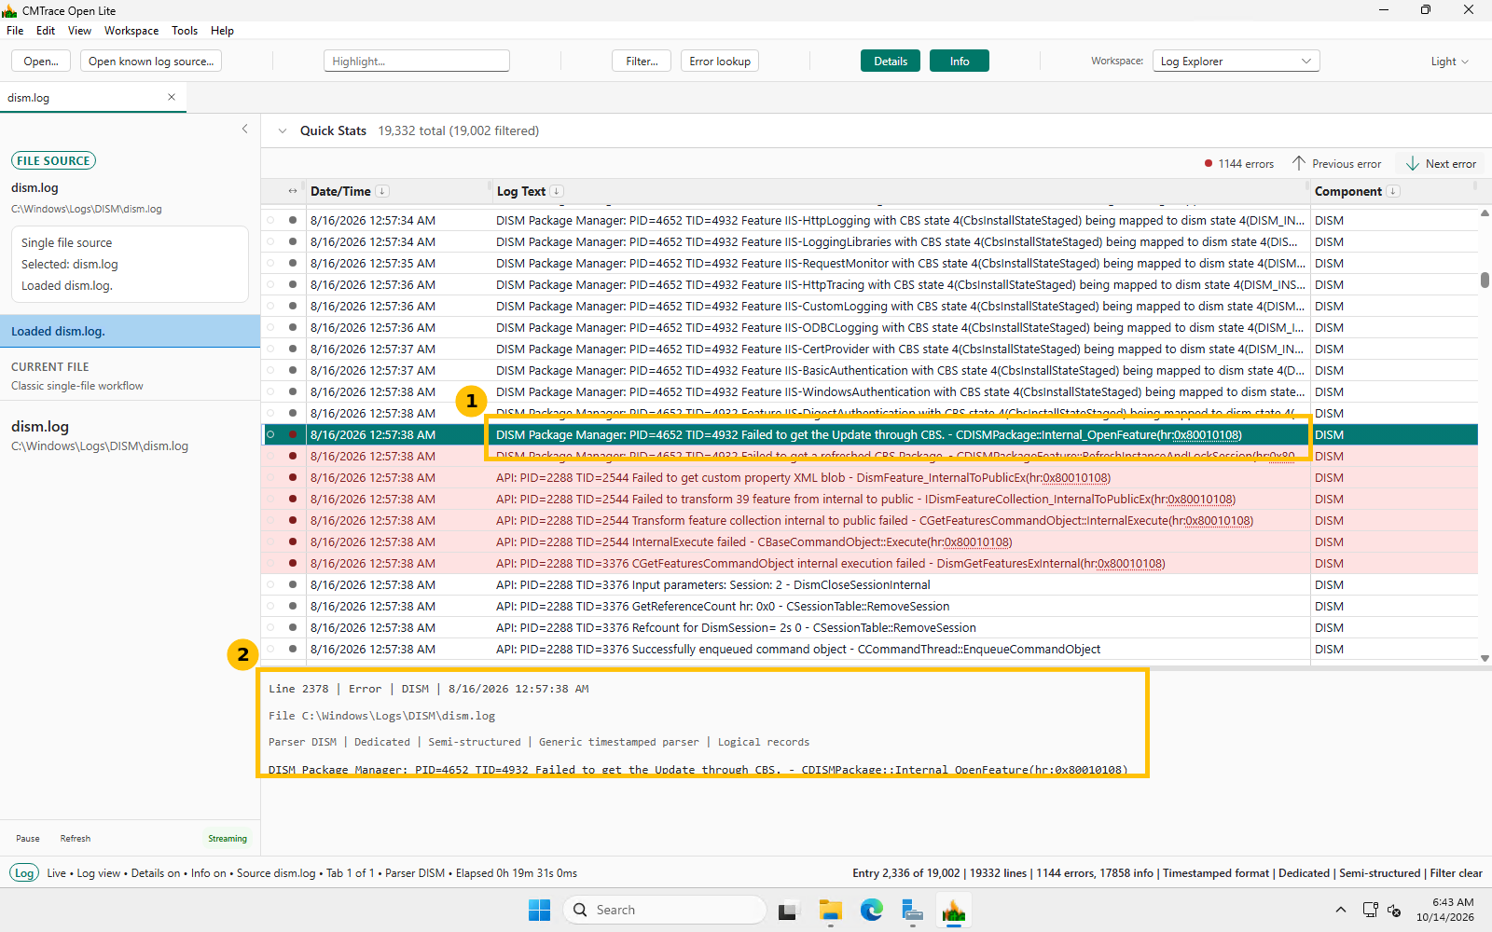Image resolution: width=1492 pixels, height=932 pixels.
Task: Click the taskbar Search box
Action: [664, 910]
